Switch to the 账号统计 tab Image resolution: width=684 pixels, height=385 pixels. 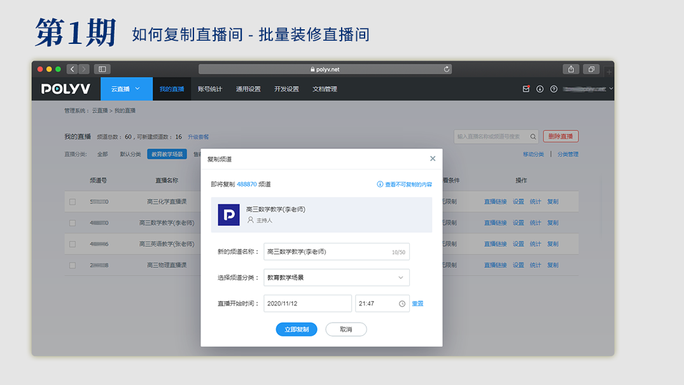(210, 89)
